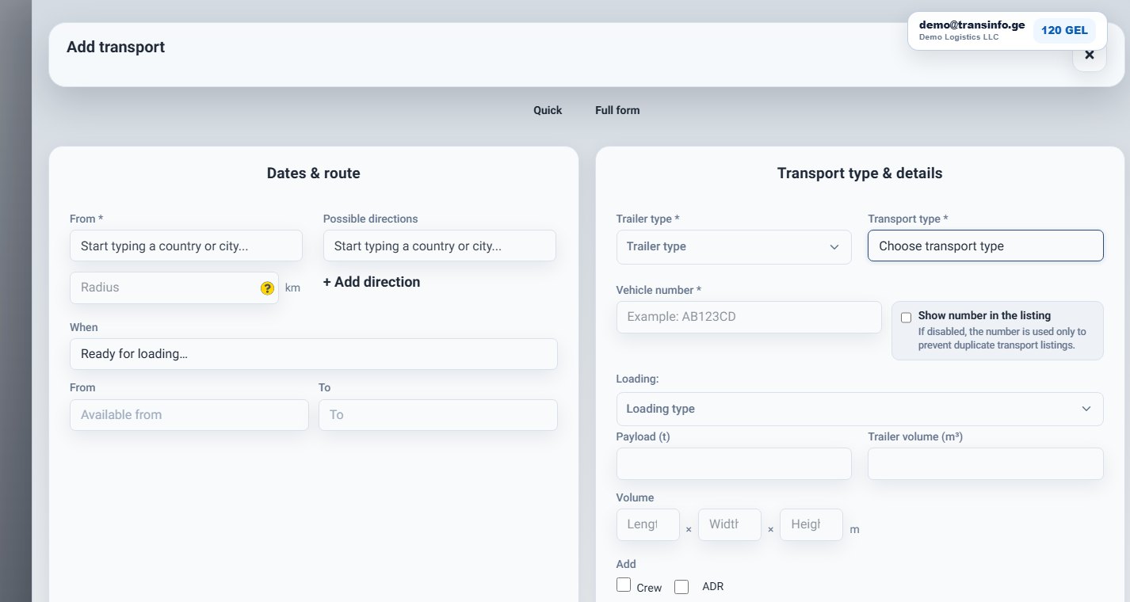This screenshot has height=602, width=1130.
Task: Click the Demo Logistics LLC company name
Action: click(959, 37)
